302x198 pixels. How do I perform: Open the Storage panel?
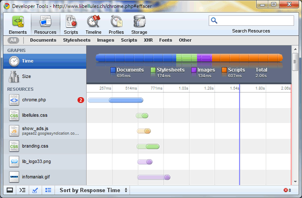tap(139, 25)
